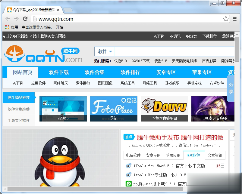Switch to 苹果应用 list tab
Screen dimensions: 242x194
click(x=173, y=155)
